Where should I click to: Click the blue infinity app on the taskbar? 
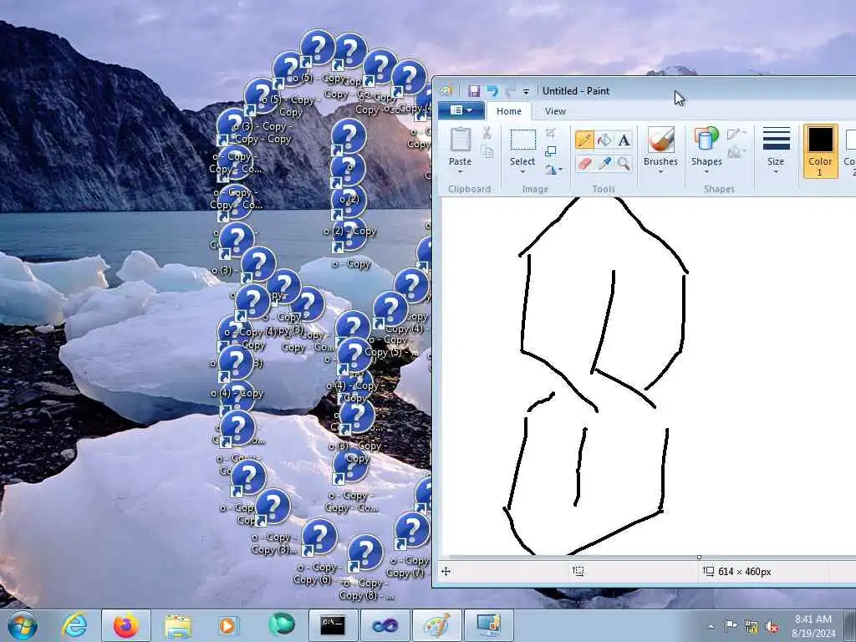385,625
